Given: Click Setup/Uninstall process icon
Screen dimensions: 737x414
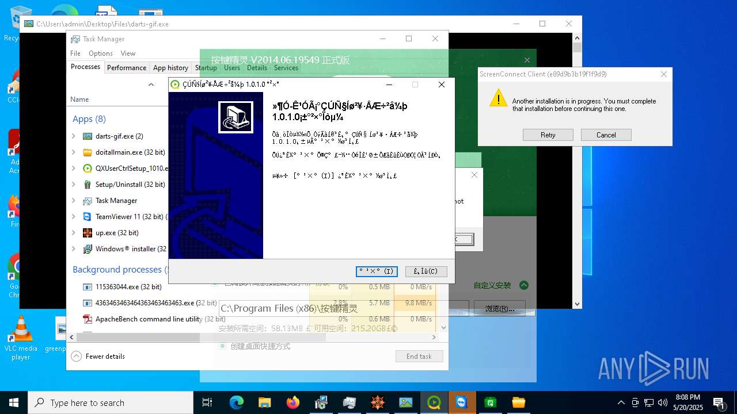Looking at the screenshot, I should click(x=88, y=185).
